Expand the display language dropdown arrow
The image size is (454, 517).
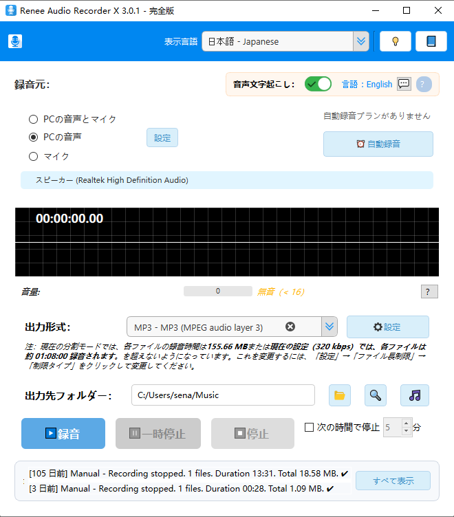pos(361,41)
